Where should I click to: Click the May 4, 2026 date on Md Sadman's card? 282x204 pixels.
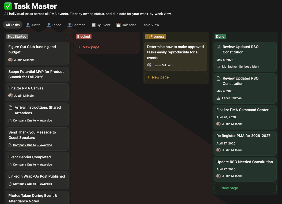point(225,60)
